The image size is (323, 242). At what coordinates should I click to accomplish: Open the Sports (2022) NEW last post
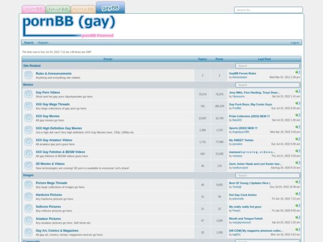coord(243,128)
